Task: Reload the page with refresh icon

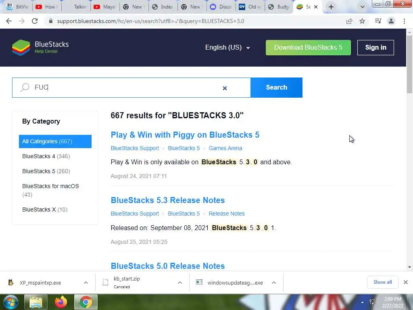Action: click(x=35, y=21)
